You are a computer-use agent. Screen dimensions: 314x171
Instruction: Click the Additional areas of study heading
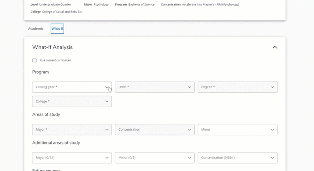tap(56, 143)
